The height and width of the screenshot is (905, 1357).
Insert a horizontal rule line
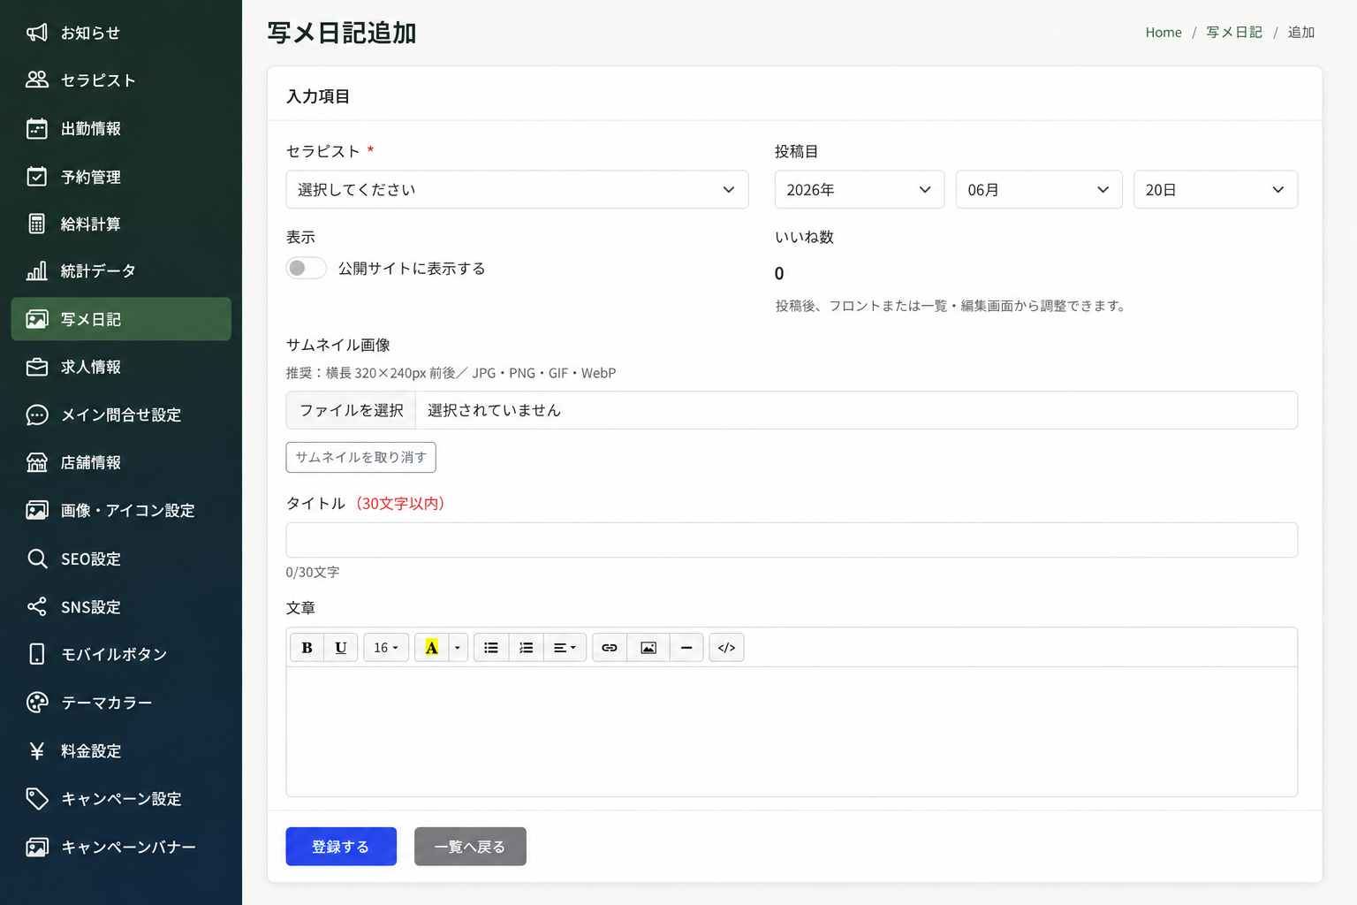(686, 648)
